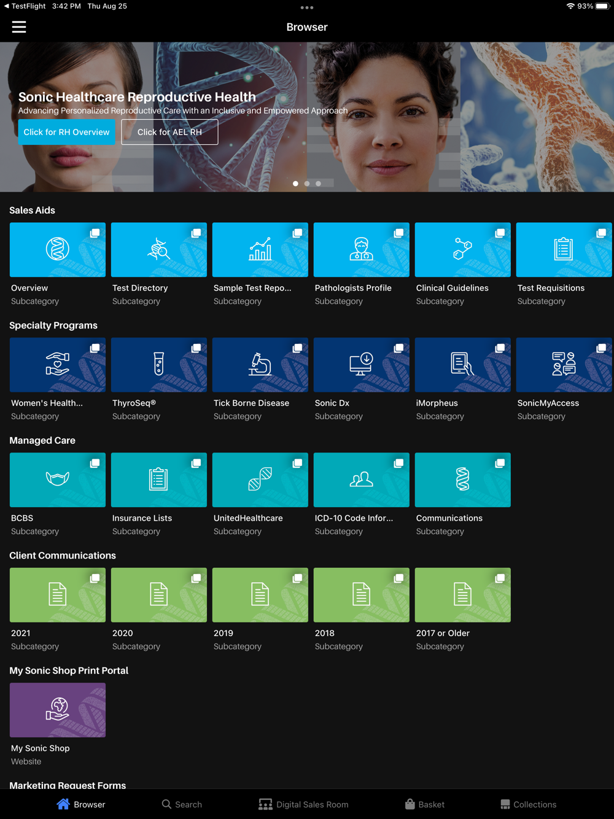Open the Sample Test Reports tile

coord(260,250)
